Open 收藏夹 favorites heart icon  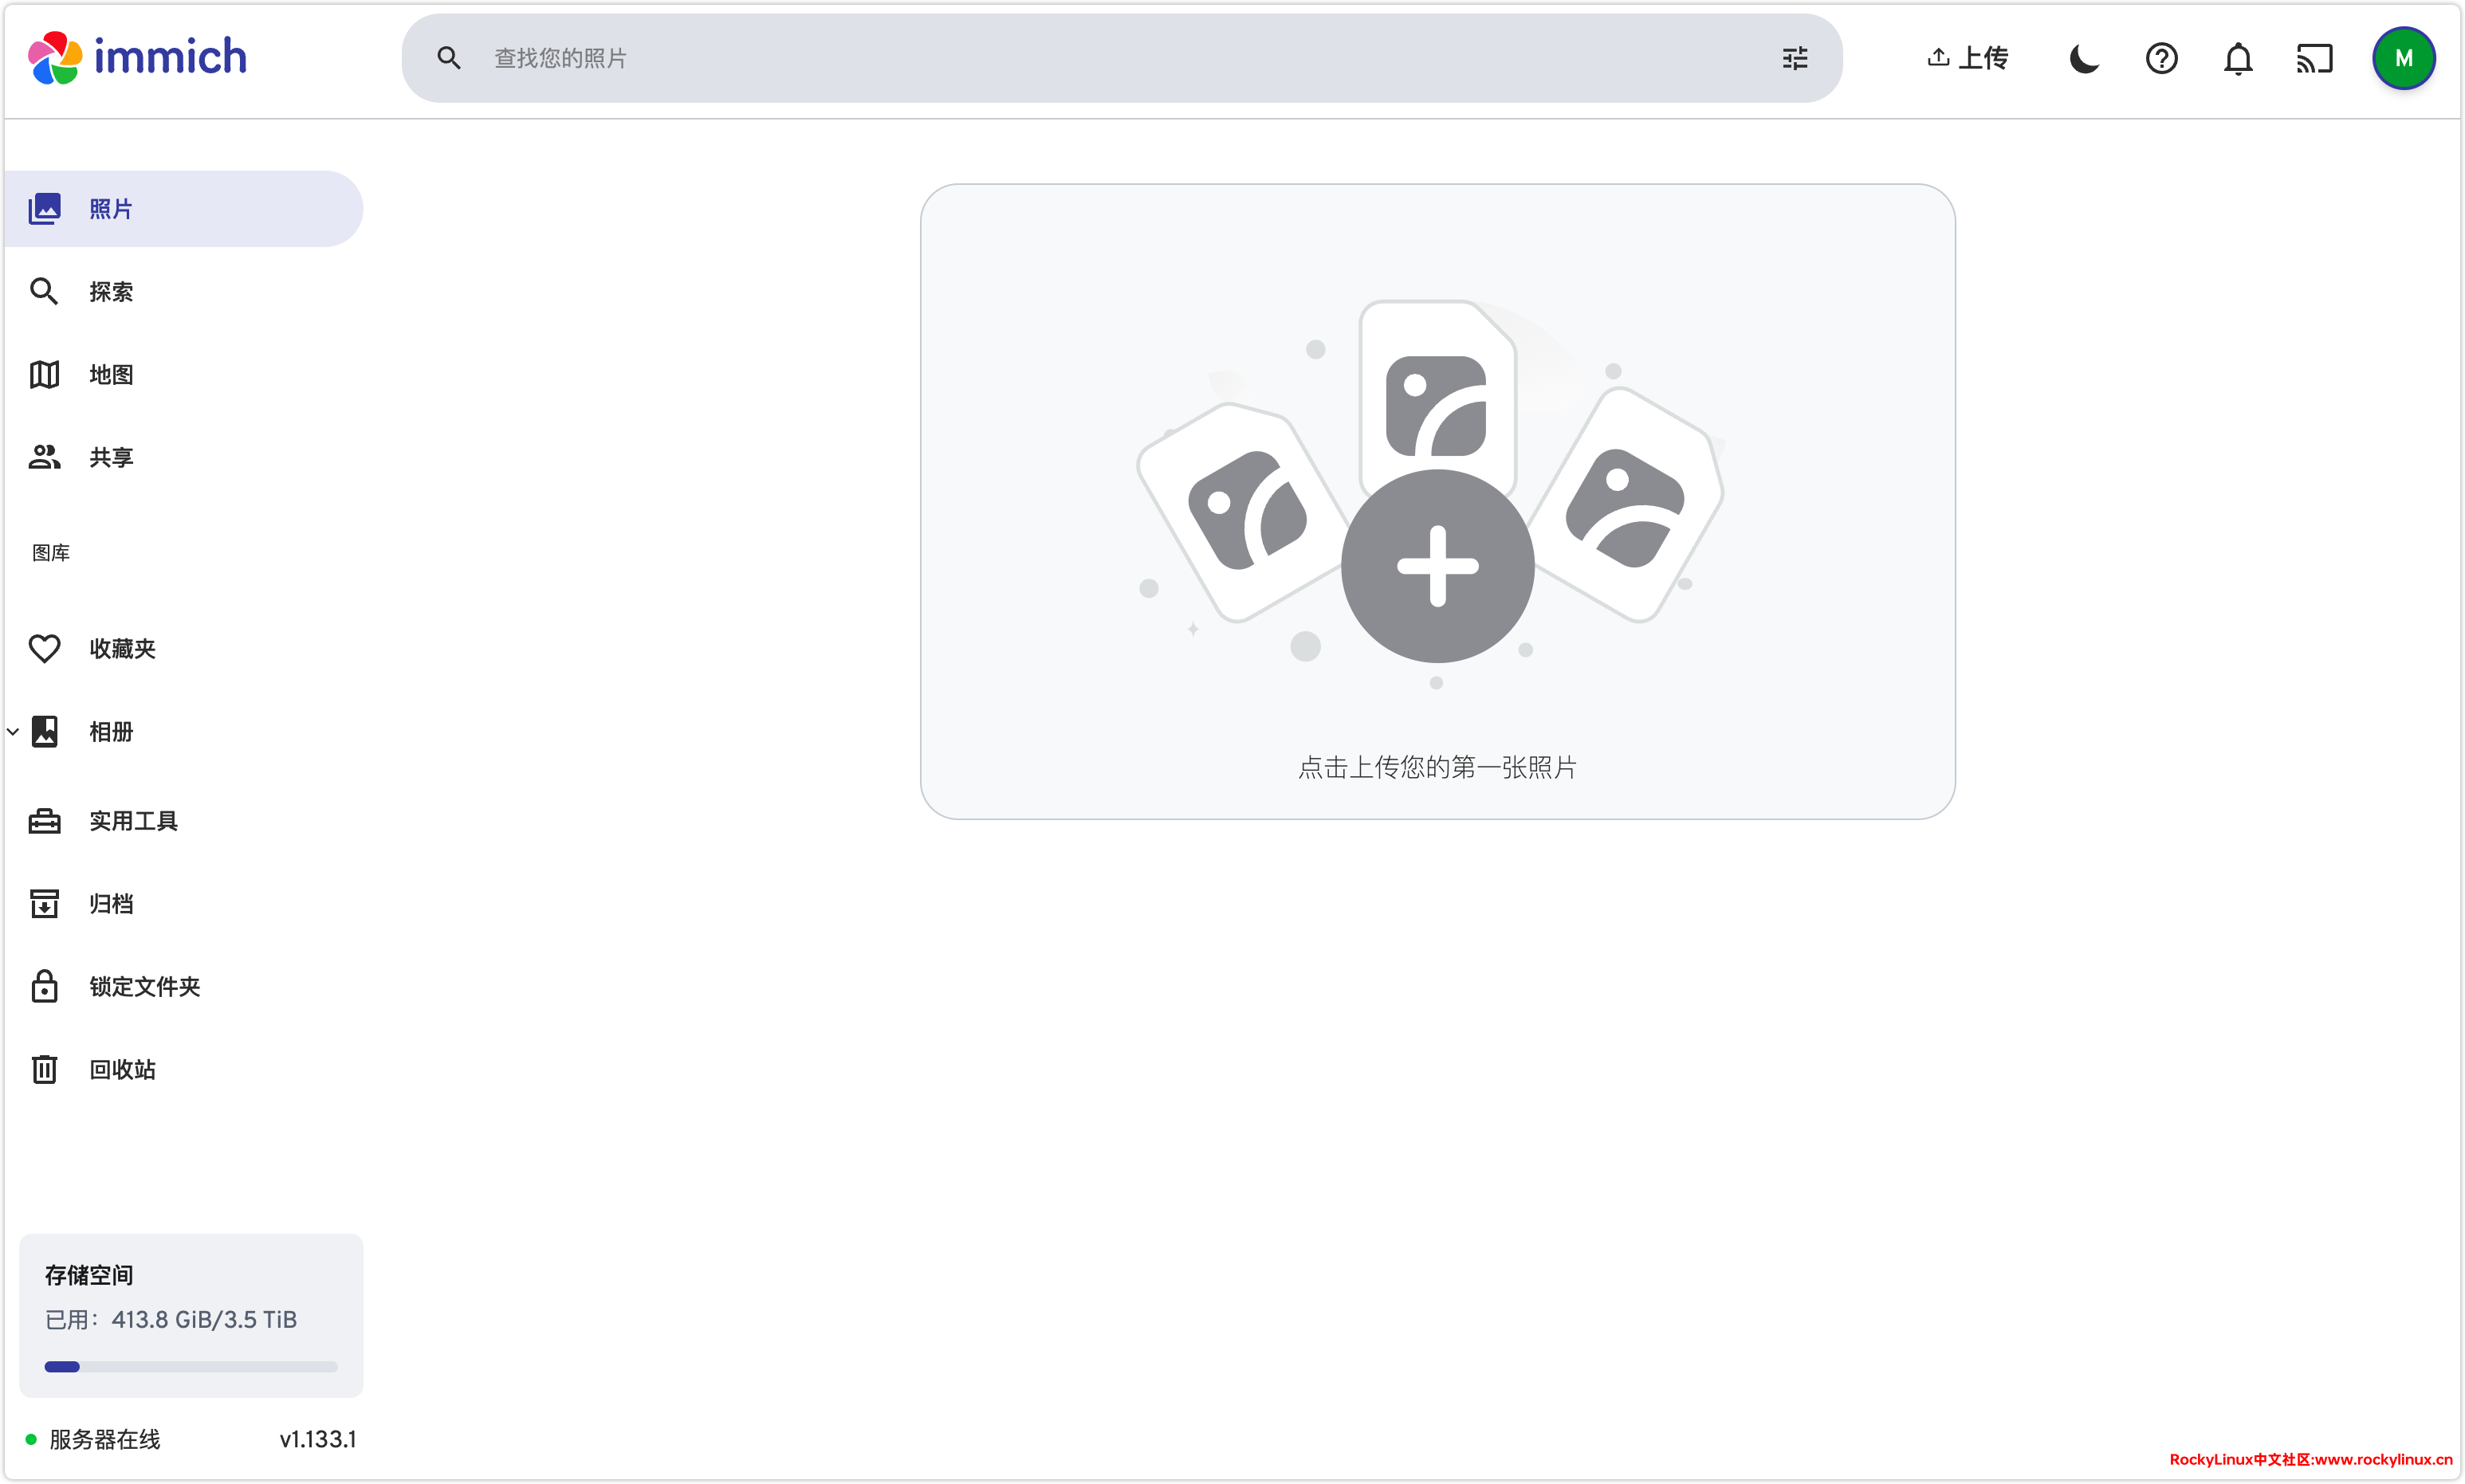click(x=45, y=648)
